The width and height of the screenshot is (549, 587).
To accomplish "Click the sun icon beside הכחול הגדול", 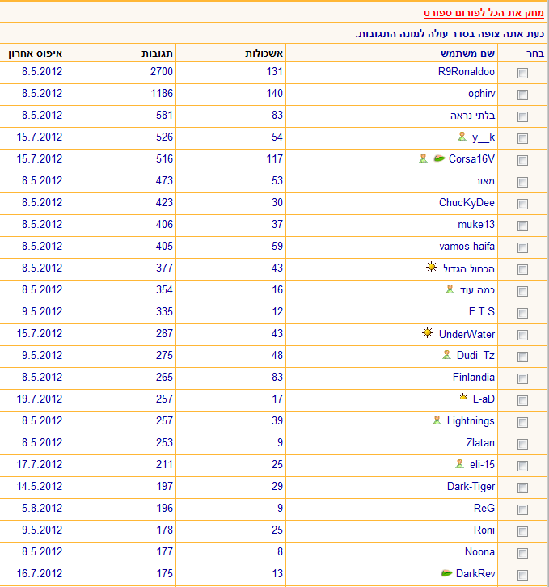I will (432, 267).
